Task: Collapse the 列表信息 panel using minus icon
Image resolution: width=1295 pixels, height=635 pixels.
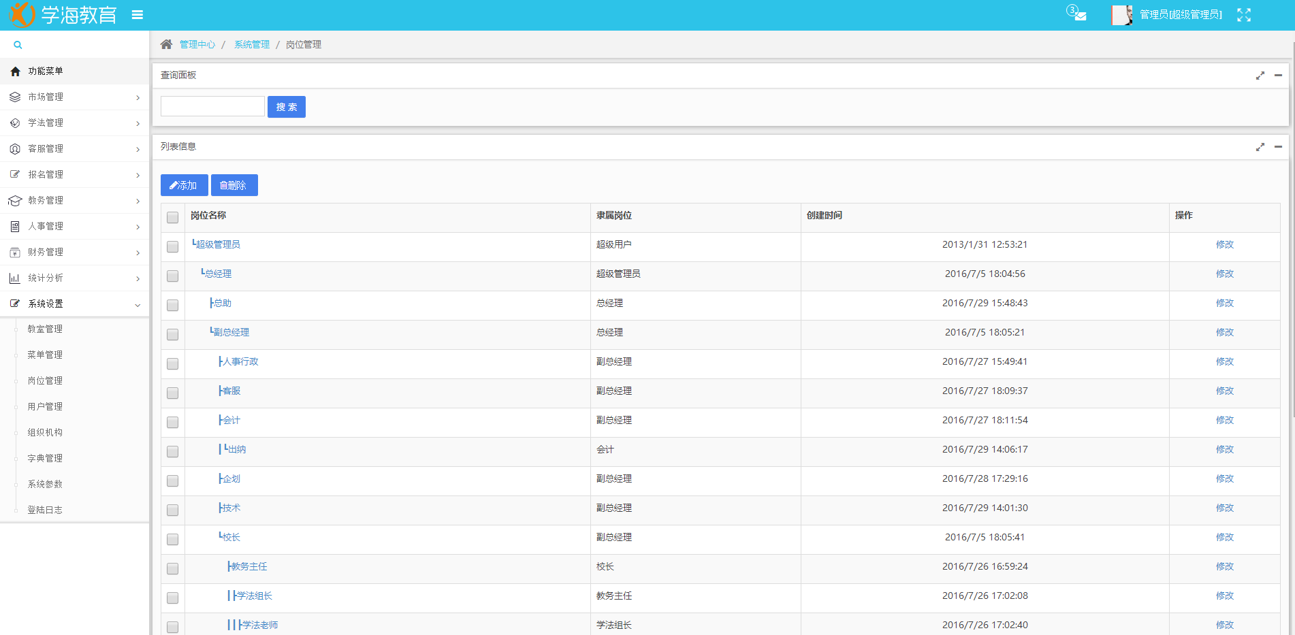Action: pyautogui.click(x=1278, y=147)
